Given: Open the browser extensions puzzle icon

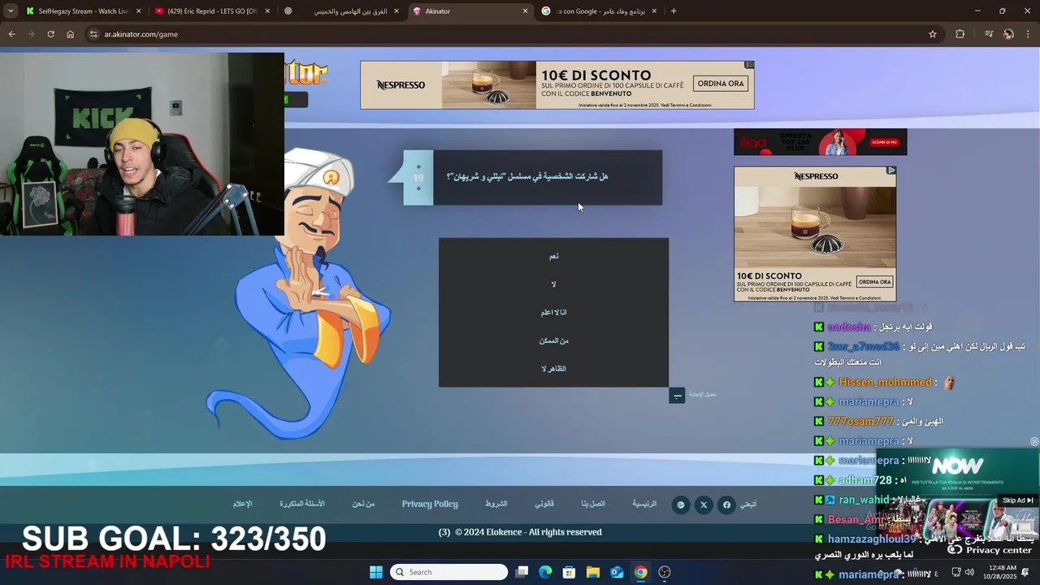Looking at the screenshot, I should click(960, 34).
